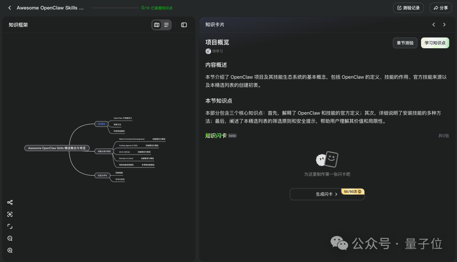Select the 学习知识点 tab
The width and height of the screenshot is (457, 262).
(x=435, y=42)
